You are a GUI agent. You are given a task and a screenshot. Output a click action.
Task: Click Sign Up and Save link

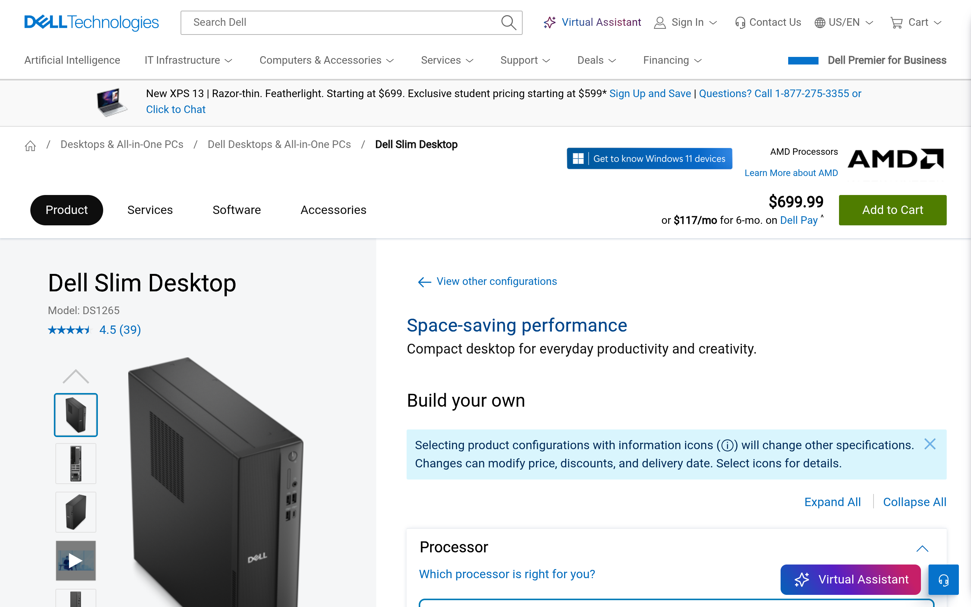pyautogui.click(x=650, y=94)
